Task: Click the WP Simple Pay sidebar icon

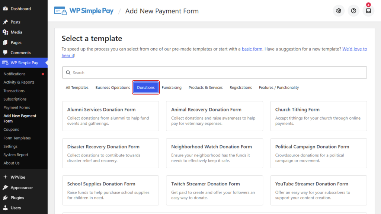Action: click(5, 63)
